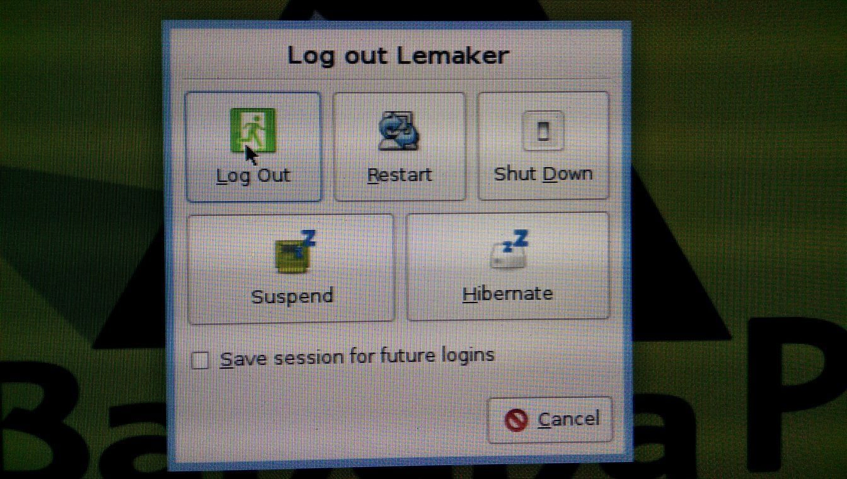The image size is (847, 479).
Task: Choose the Log Out text label
Action: (253, 175)
